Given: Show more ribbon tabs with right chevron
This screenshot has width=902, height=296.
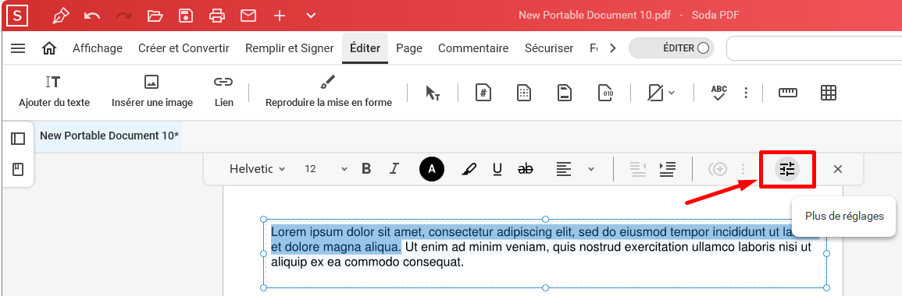Looking at the screenshot, I should coord(612,48).
